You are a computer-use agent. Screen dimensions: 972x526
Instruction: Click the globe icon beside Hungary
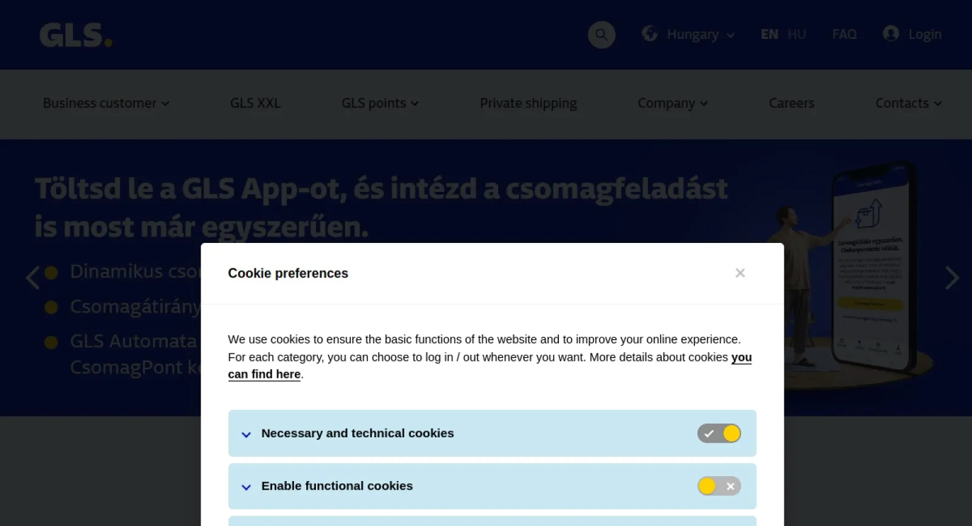649,34
